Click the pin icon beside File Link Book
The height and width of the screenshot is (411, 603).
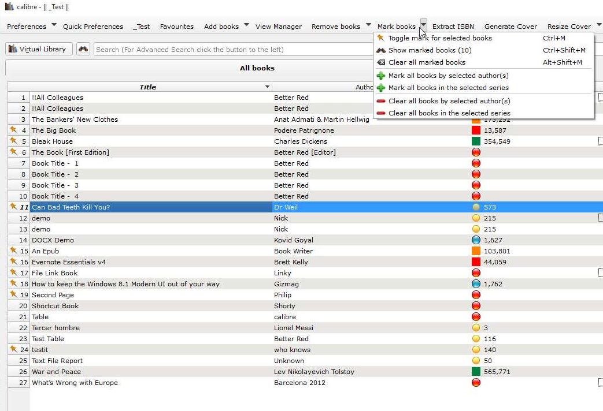[x=13, y=272]
